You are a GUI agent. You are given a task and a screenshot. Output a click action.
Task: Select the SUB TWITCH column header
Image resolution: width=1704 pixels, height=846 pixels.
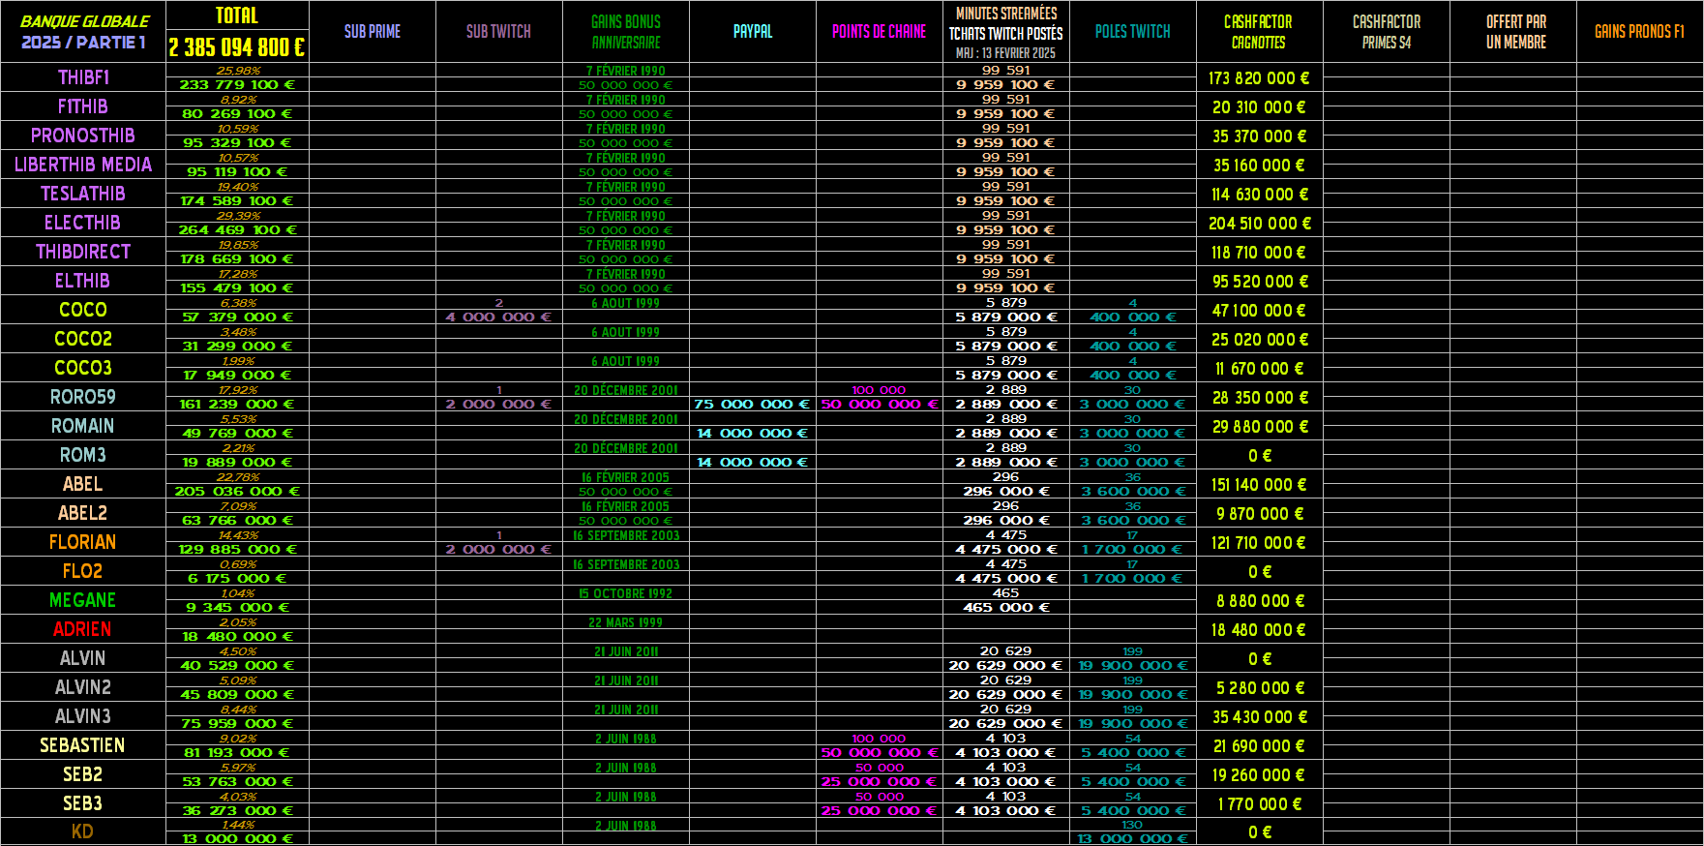pyautogui.click(x=498, y=32)
